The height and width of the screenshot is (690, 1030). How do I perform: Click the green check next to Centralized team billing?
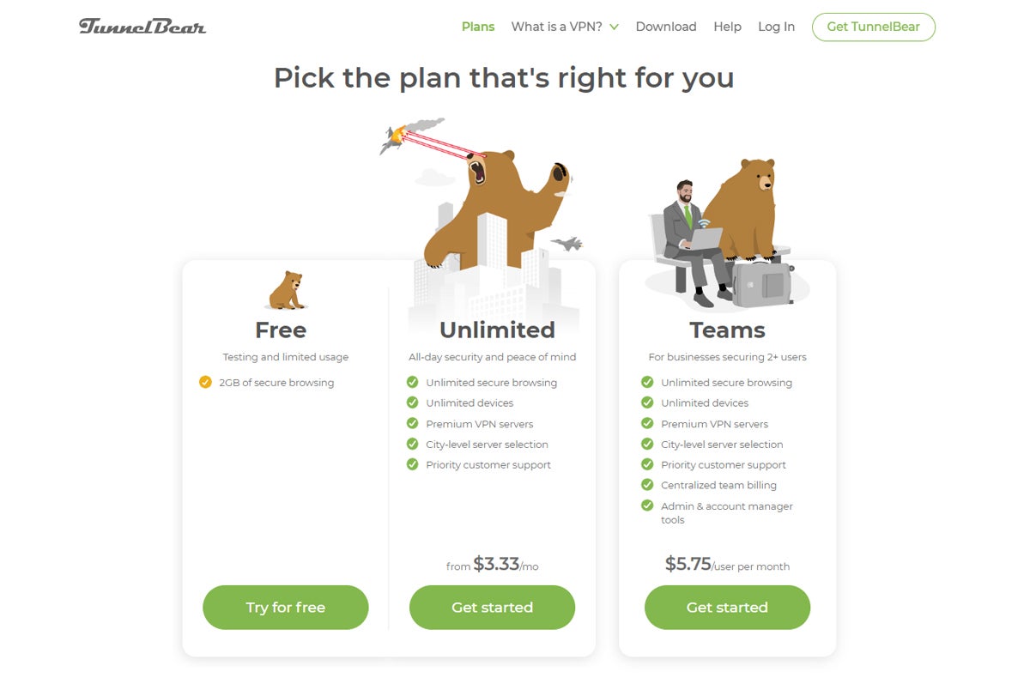click(x=647, y=485)
